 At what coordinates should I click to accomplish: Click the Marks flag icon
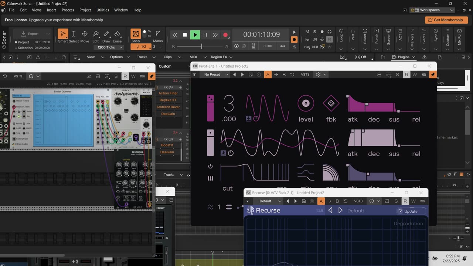[158, 34]
